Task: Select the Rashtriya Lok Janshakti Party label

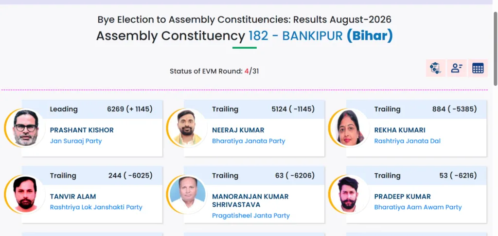Action: 96,207
